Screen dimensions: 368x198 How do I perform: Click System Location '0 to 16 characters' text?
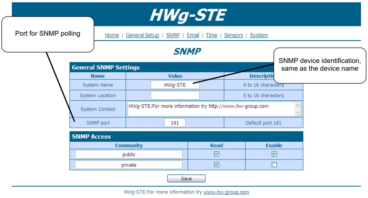(x=264, y=96)
